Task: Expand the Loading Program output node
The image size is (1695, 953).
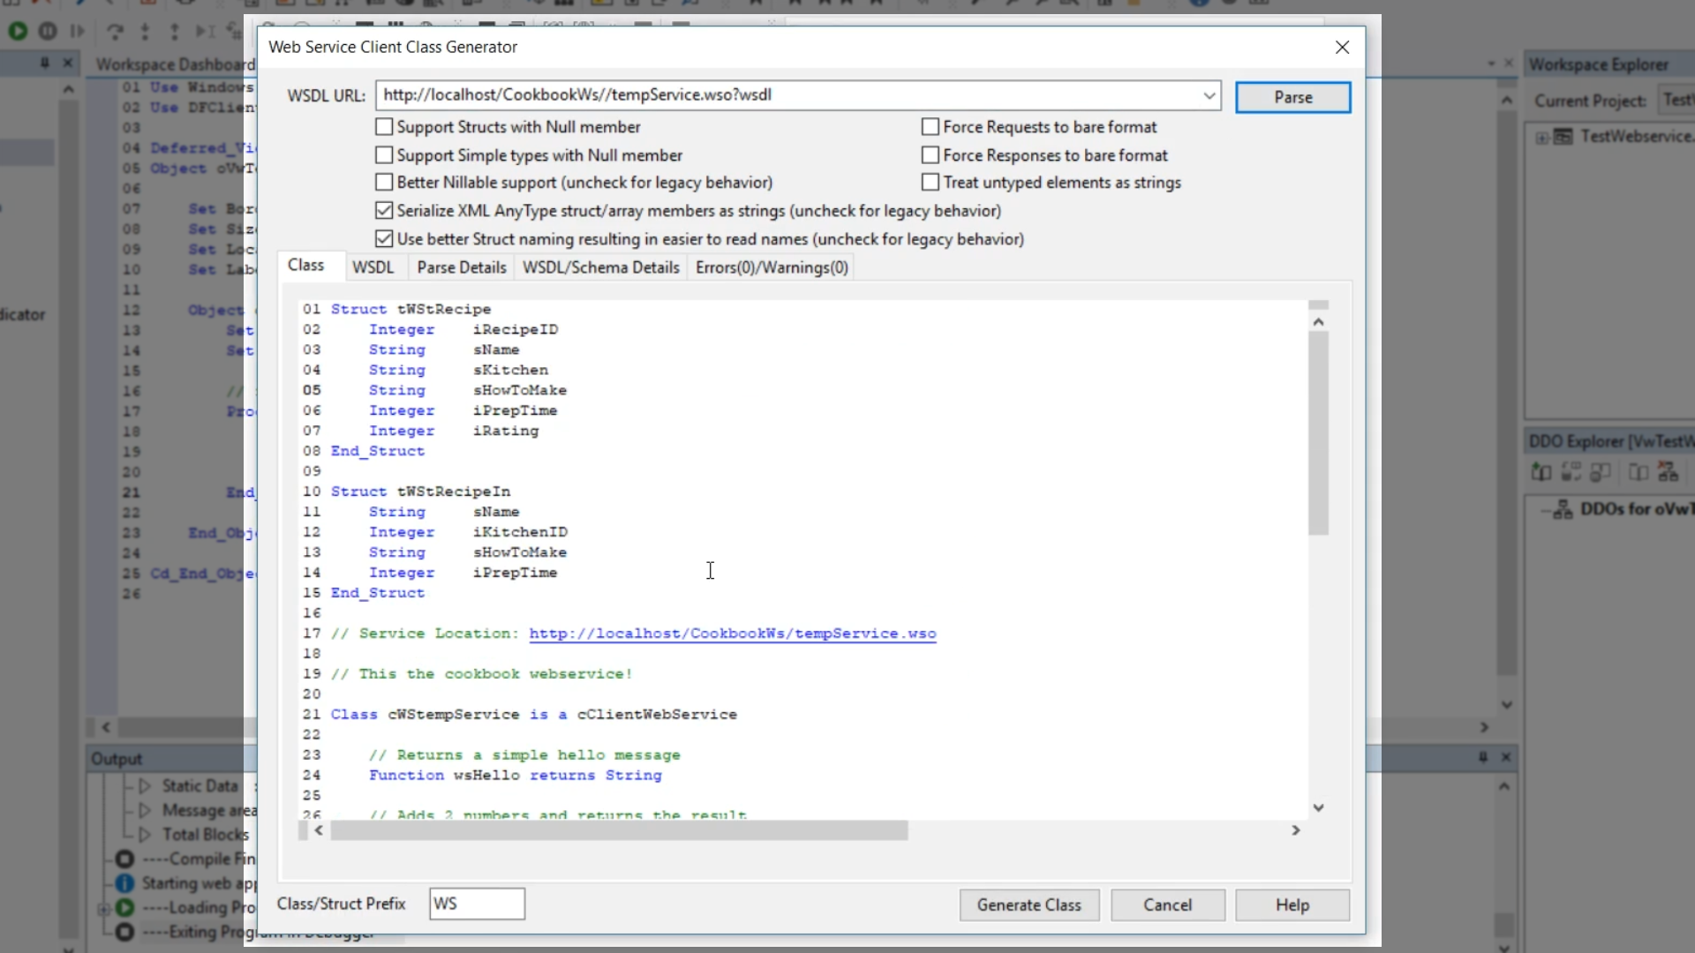Action: click(x=103, y=908)
